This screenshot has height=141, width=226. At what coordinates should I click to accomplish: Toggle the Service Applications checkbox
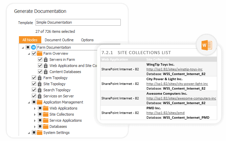40,120
